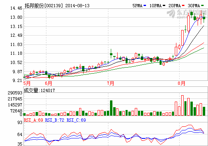
Task: Click the stock title 拓邦股份[002139]
Action: click(x=44, y=6)
